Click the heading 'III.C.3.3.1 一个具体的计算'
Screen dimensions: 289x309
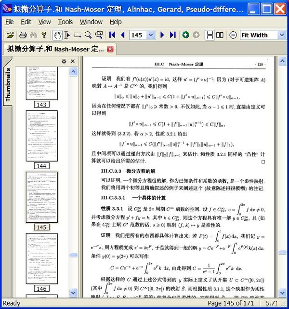133,198
